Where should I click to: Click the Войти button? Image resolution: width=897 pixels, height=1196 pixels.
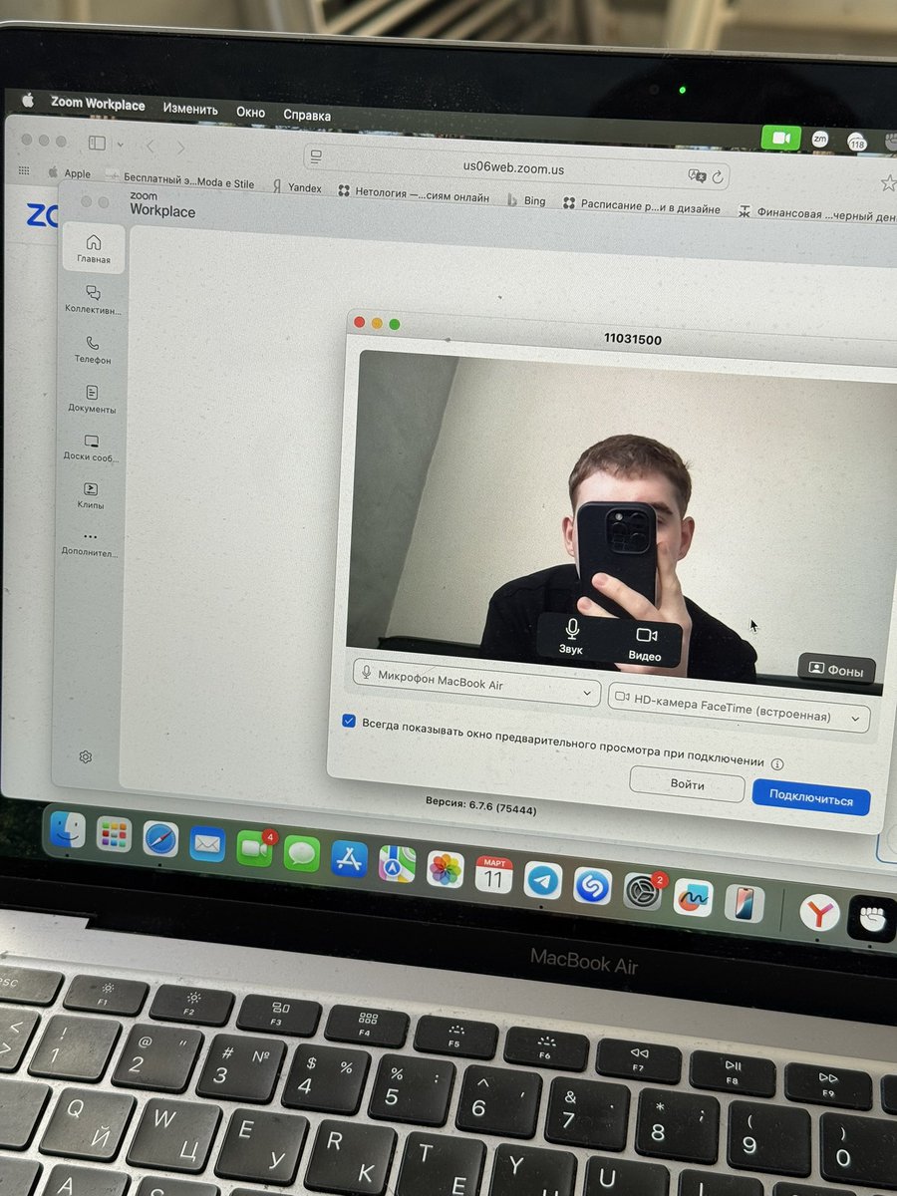[x=687, y=785]
